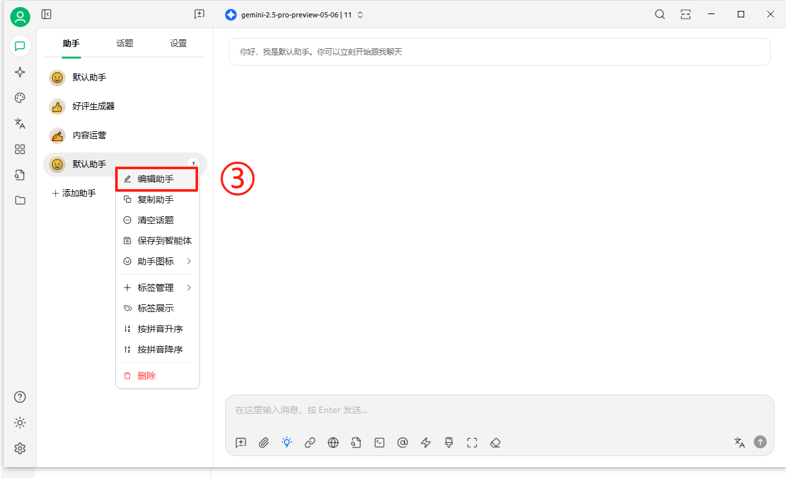Click the eraser clear messages icon
The width and height of the screenshot is (786, 478).
coord(495,443)
